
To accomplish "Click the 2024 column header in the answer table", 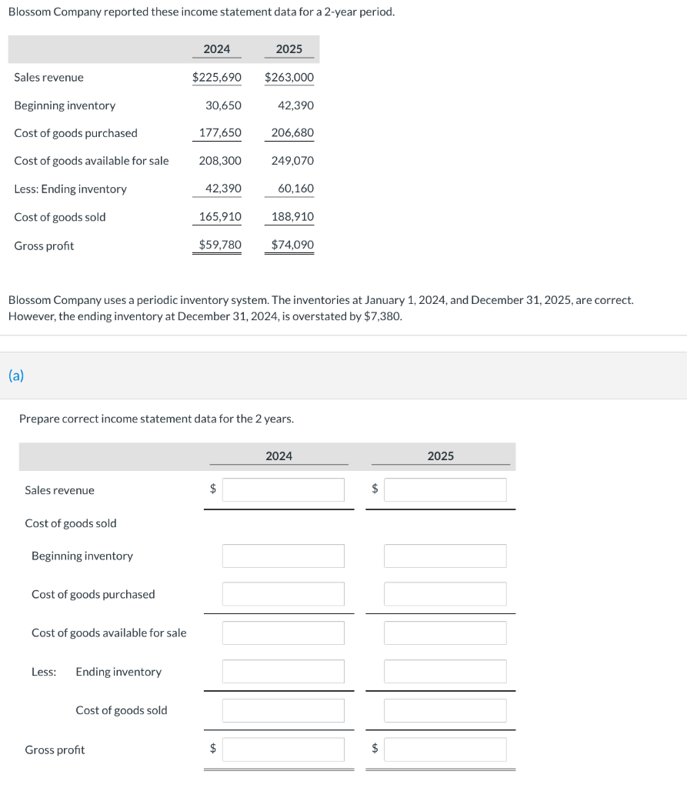I will (278, 456).
